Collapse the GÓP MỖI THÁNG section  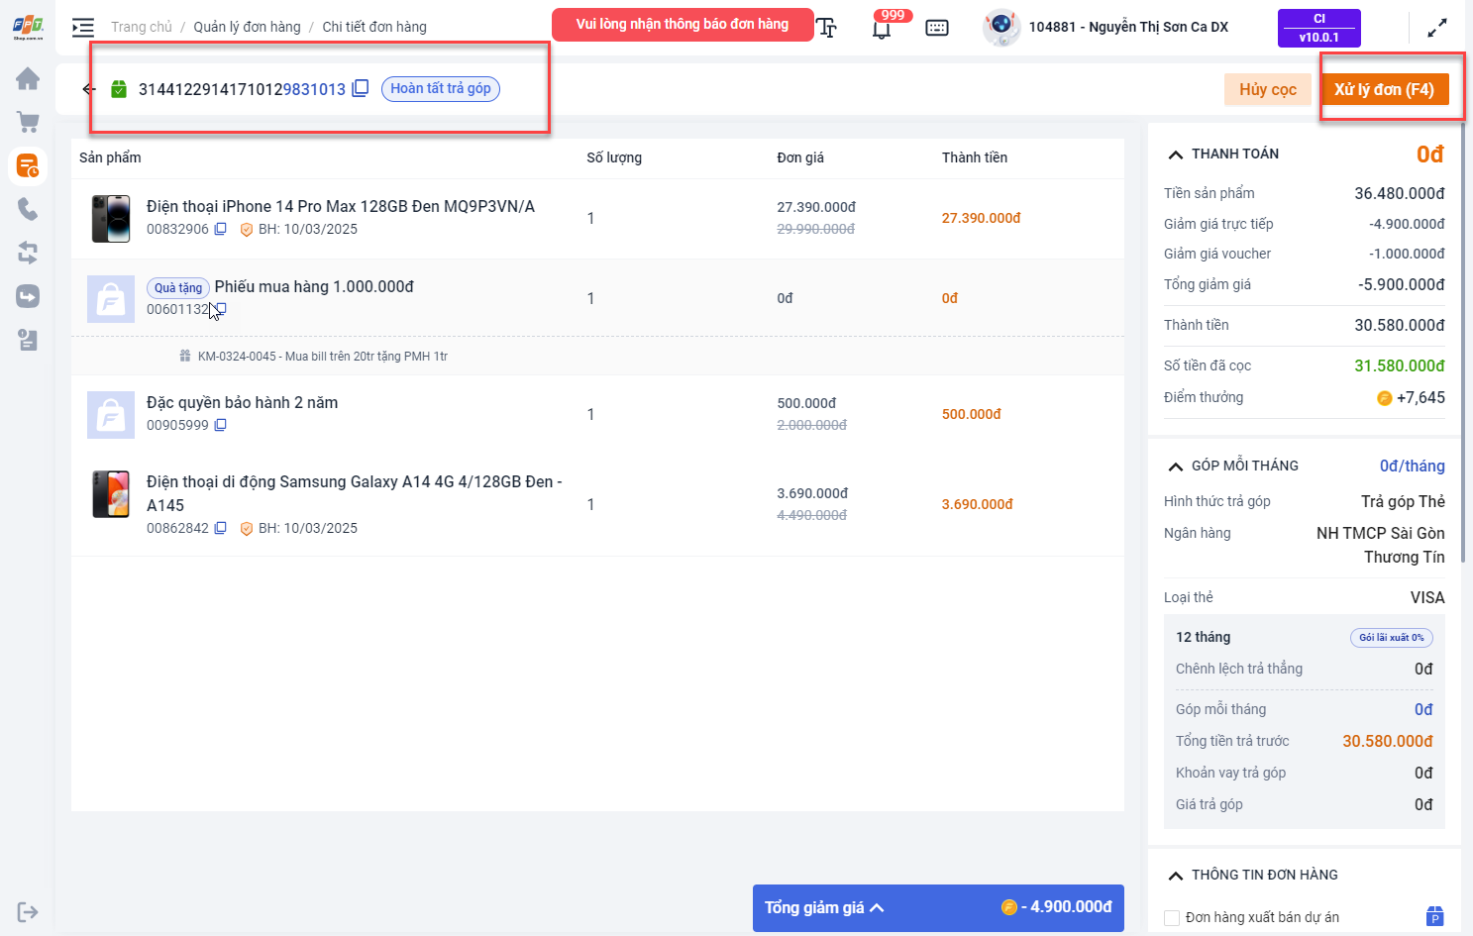[1176, 467]
